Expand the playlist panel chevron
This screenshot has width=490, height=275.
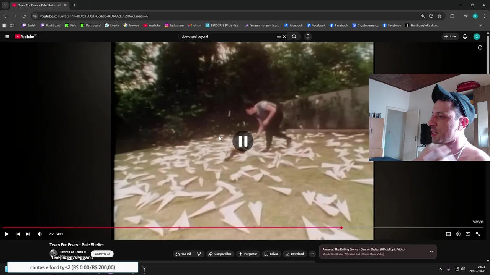431,252
